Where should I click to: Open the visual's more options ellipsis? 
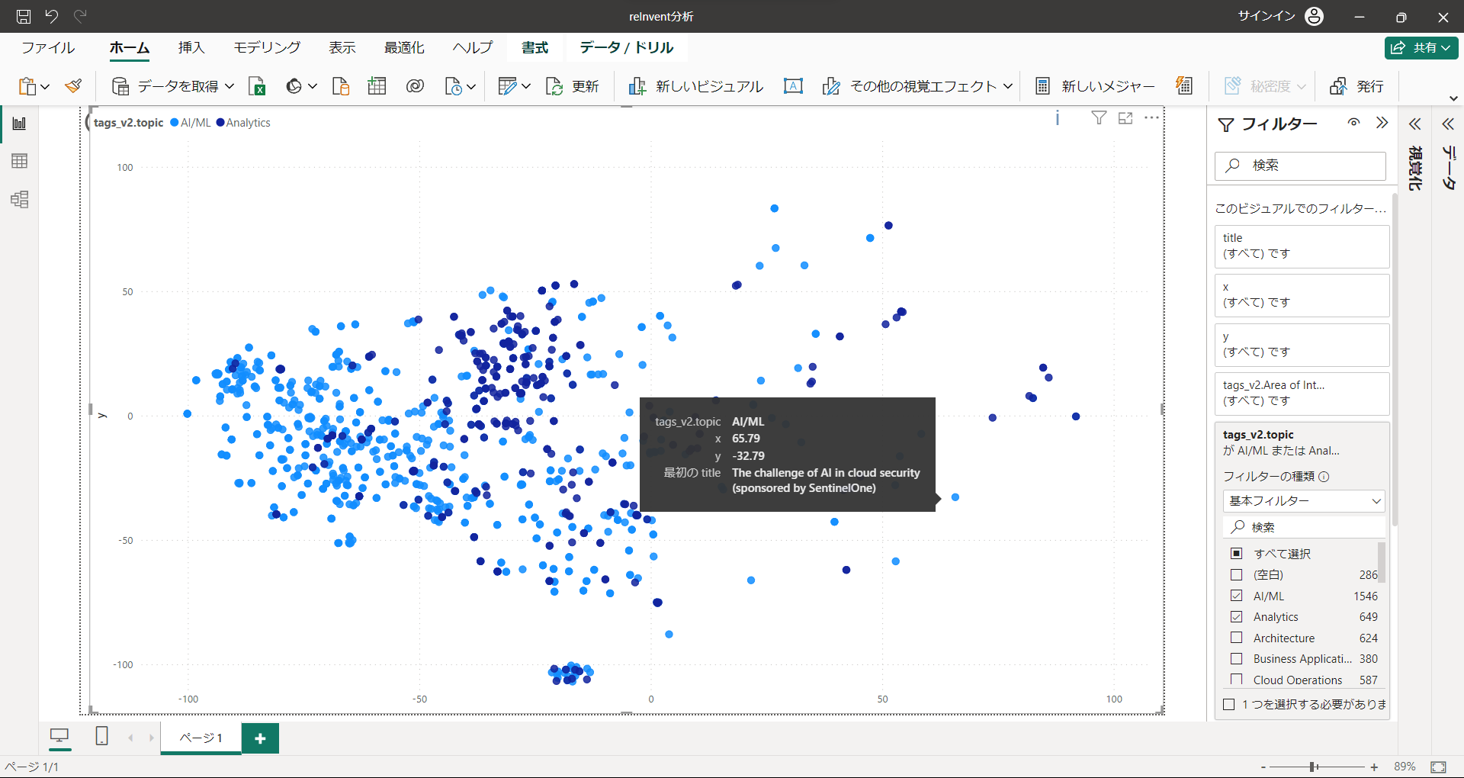click(1151, 118)
